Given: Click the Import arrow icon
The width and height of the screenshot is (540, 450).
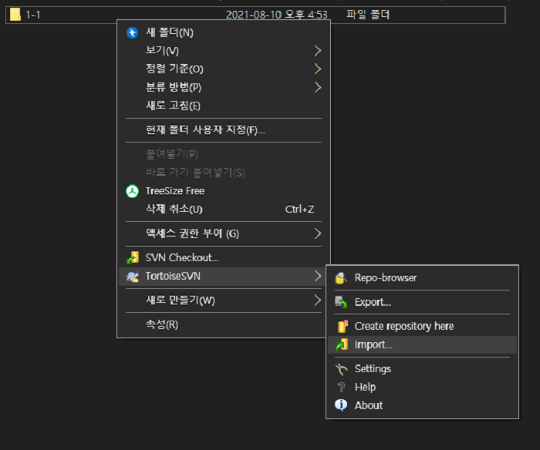Looking at the screenshot, I should (342, 344).
